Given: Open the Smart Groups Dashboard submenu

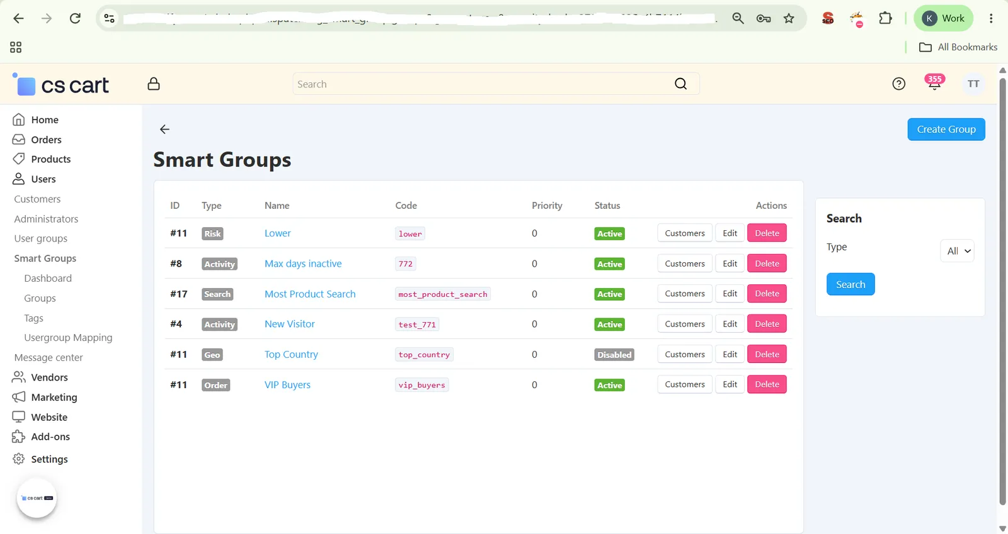Looking at the screenshot, I should point(48,278).
